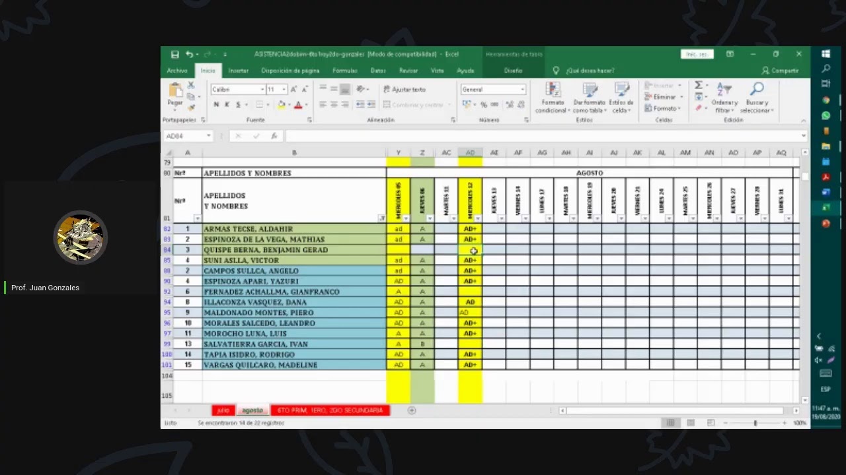Increase font size with the larger A

pos(294,90)
